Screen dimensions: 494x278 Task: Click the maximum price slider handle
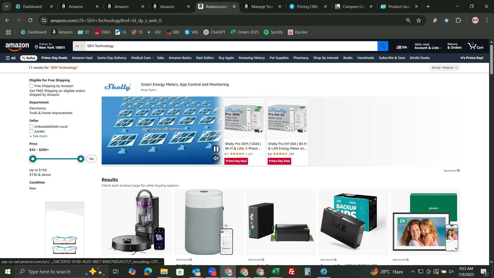tap(81, 159)
